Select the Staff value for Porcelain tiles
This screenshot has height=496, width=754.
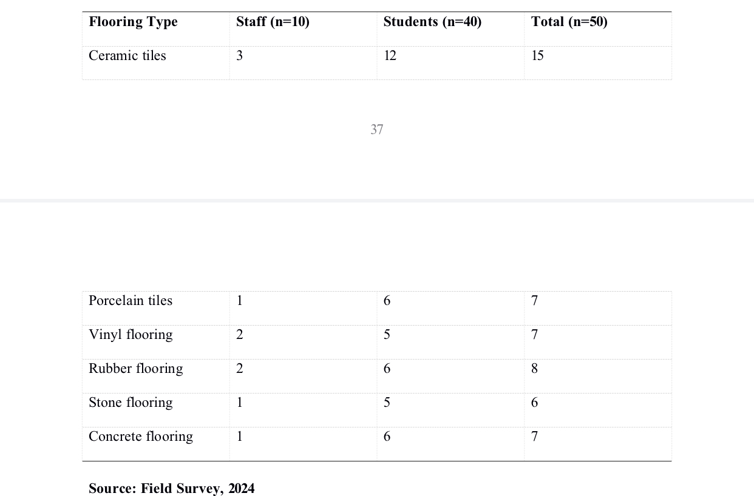pyautogui.click(x=240, y=301)
